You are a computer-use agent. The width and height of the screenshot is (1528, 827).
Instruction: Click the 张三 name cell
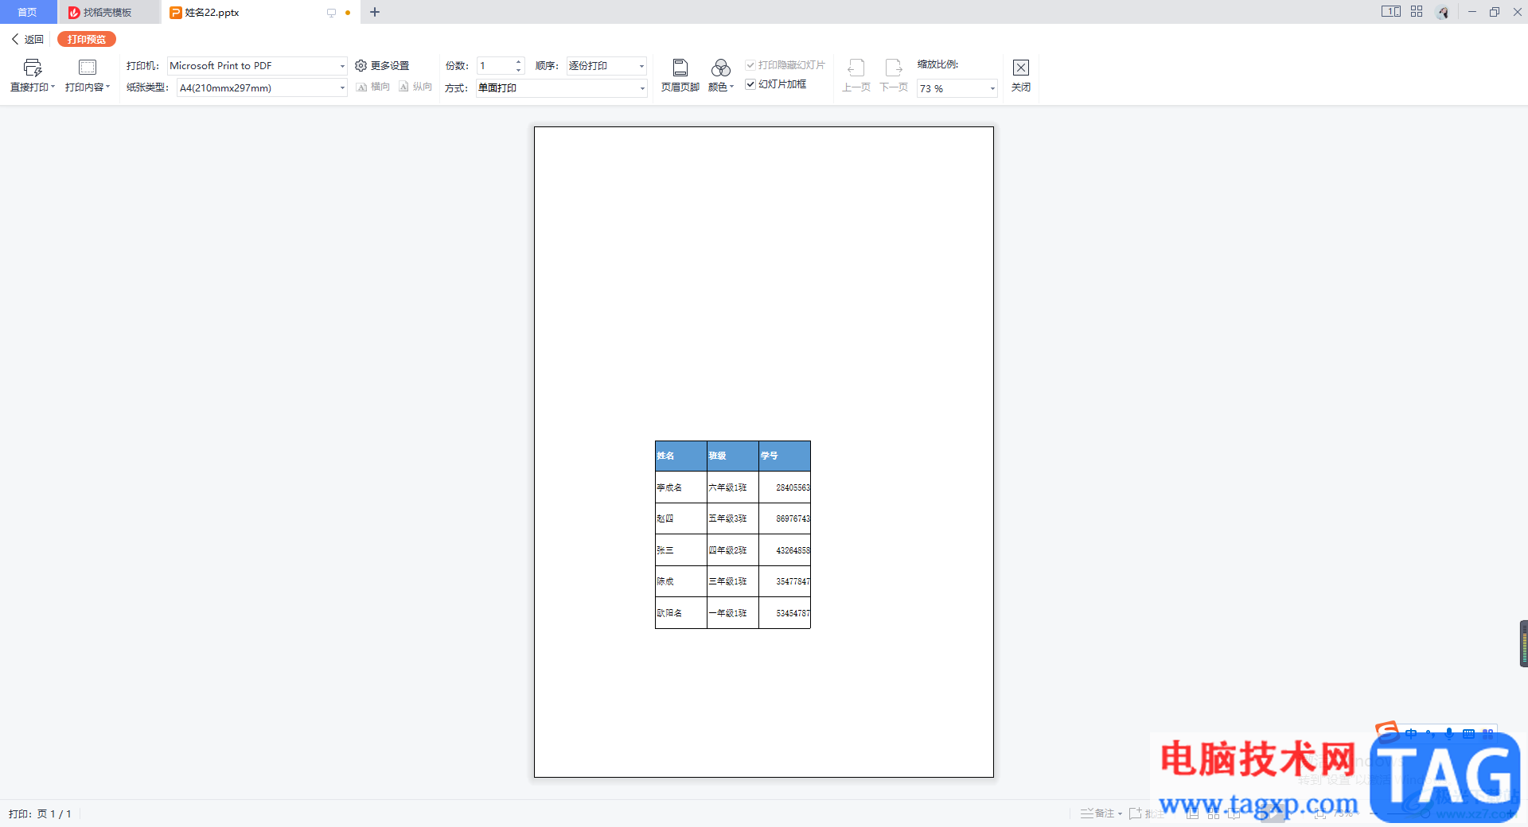[x=681, y=550]
